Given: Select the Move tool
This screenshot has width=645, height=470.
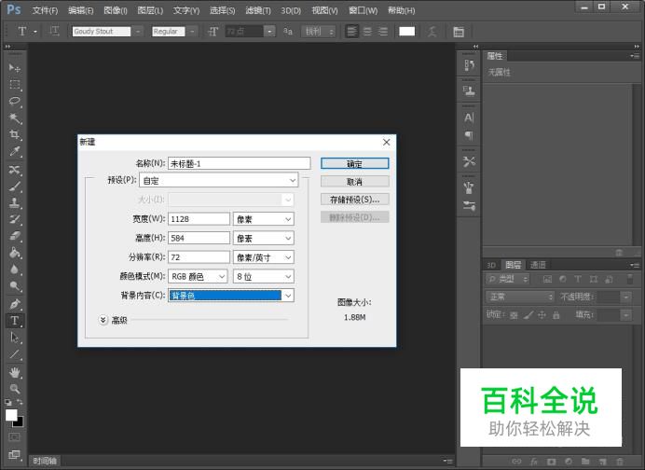Looking at the screenshot, I should 15,67.
